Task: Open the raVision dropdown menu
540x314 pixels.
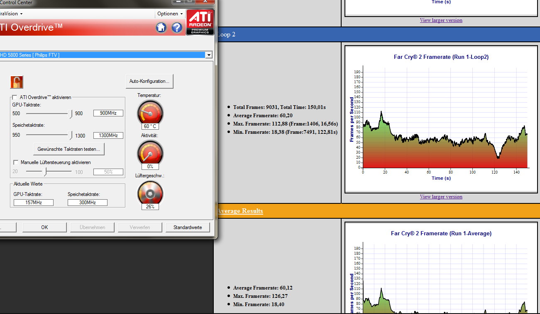Action: 11,14
